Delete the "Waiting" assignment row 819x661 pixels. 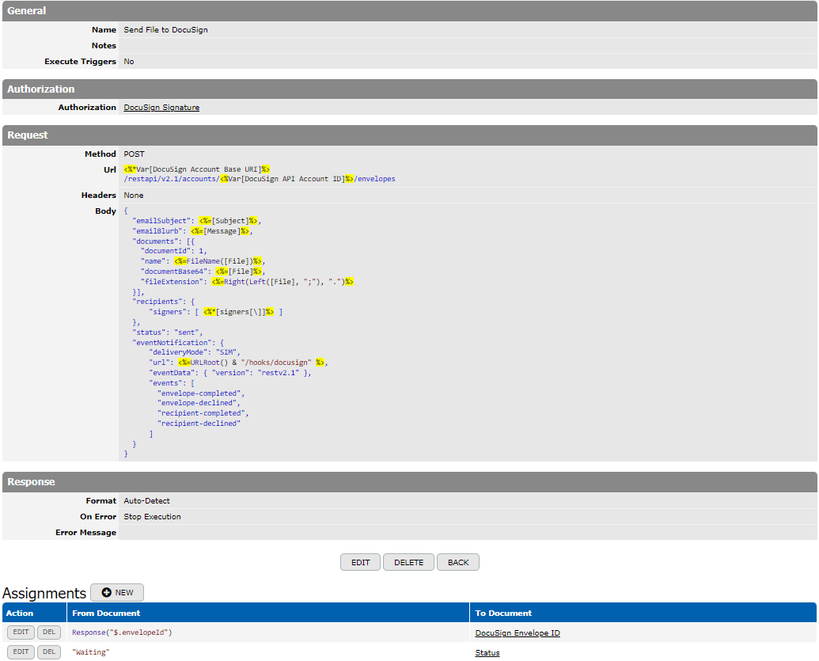49,652
